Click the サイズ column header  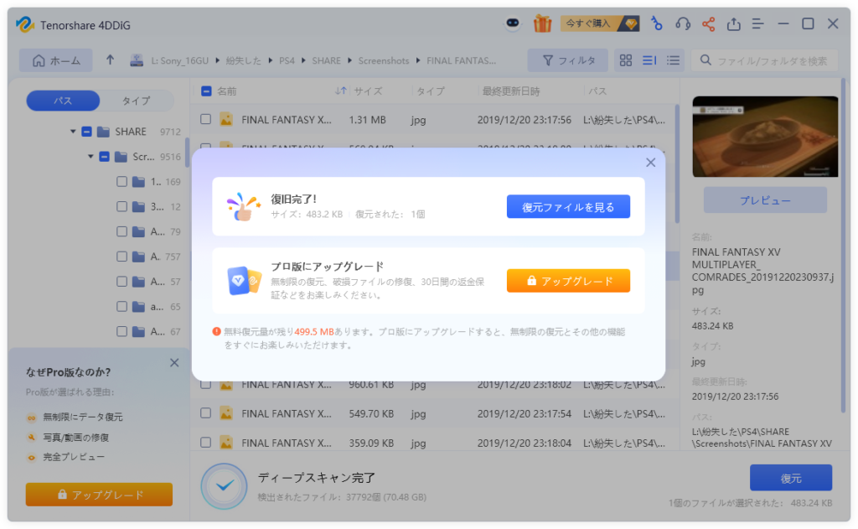(x=368, y=91)
